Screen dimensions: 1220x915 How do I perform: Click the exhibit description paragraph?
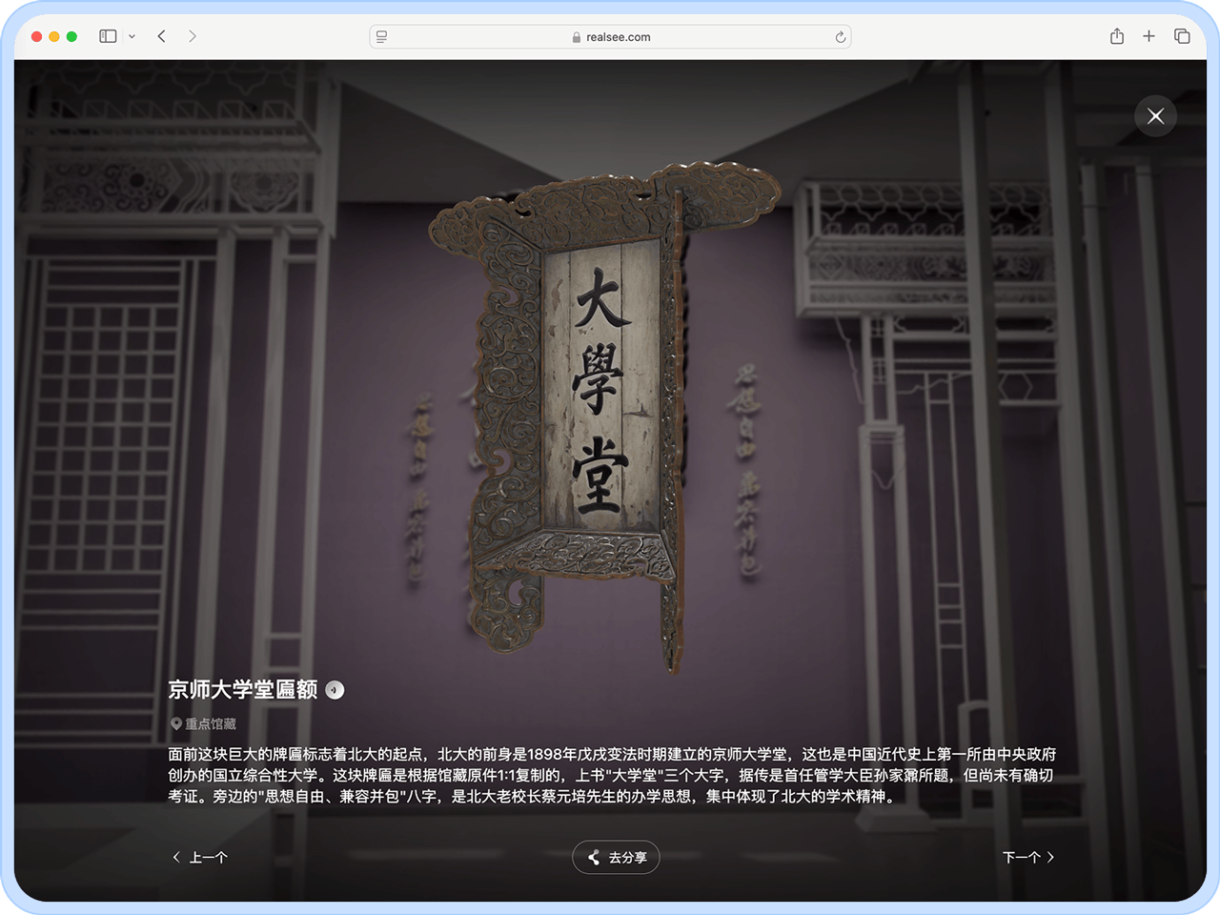[x=612, y=775]
